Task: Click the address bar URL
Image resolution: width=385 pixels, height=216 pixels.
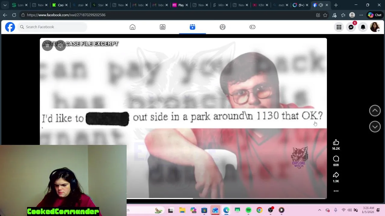Action: pos(66,15)
